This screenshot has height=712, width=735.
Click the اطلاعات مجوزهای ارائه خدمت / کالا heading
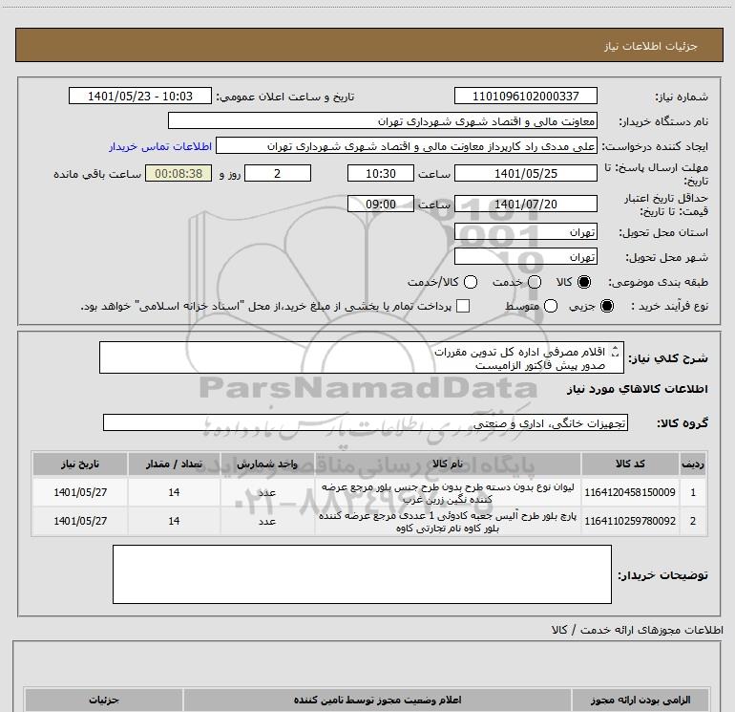click(637, 630)
